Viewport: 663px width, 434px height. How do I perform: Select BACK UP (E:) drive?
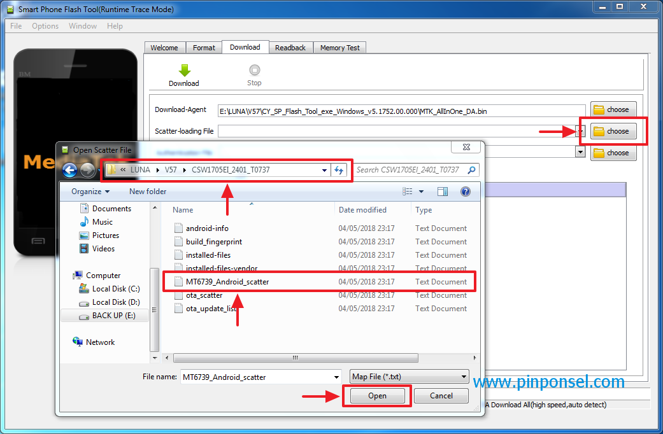pos(105,316)
